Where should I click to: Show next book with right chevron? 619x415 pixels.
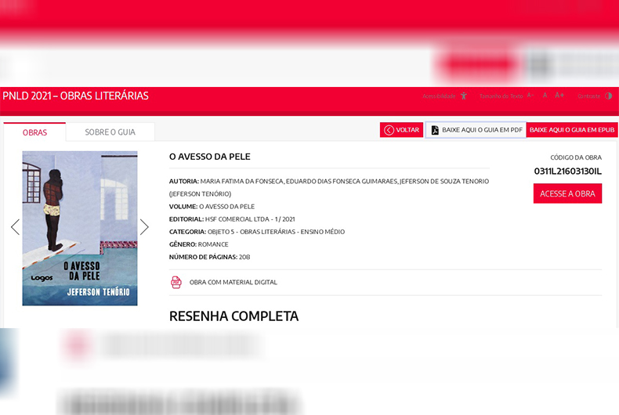pos(144,227)
